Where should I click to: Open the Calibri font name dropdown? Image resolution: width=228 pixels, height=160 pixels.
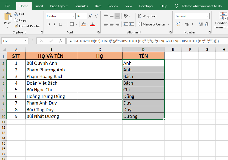[73, 16]
